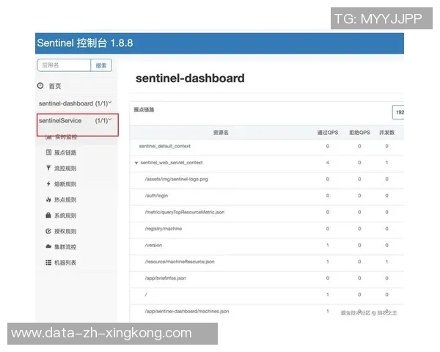Open 授权规则 menu entry
The height and width of the screenshot is (352, 440).
click(65, 231)
